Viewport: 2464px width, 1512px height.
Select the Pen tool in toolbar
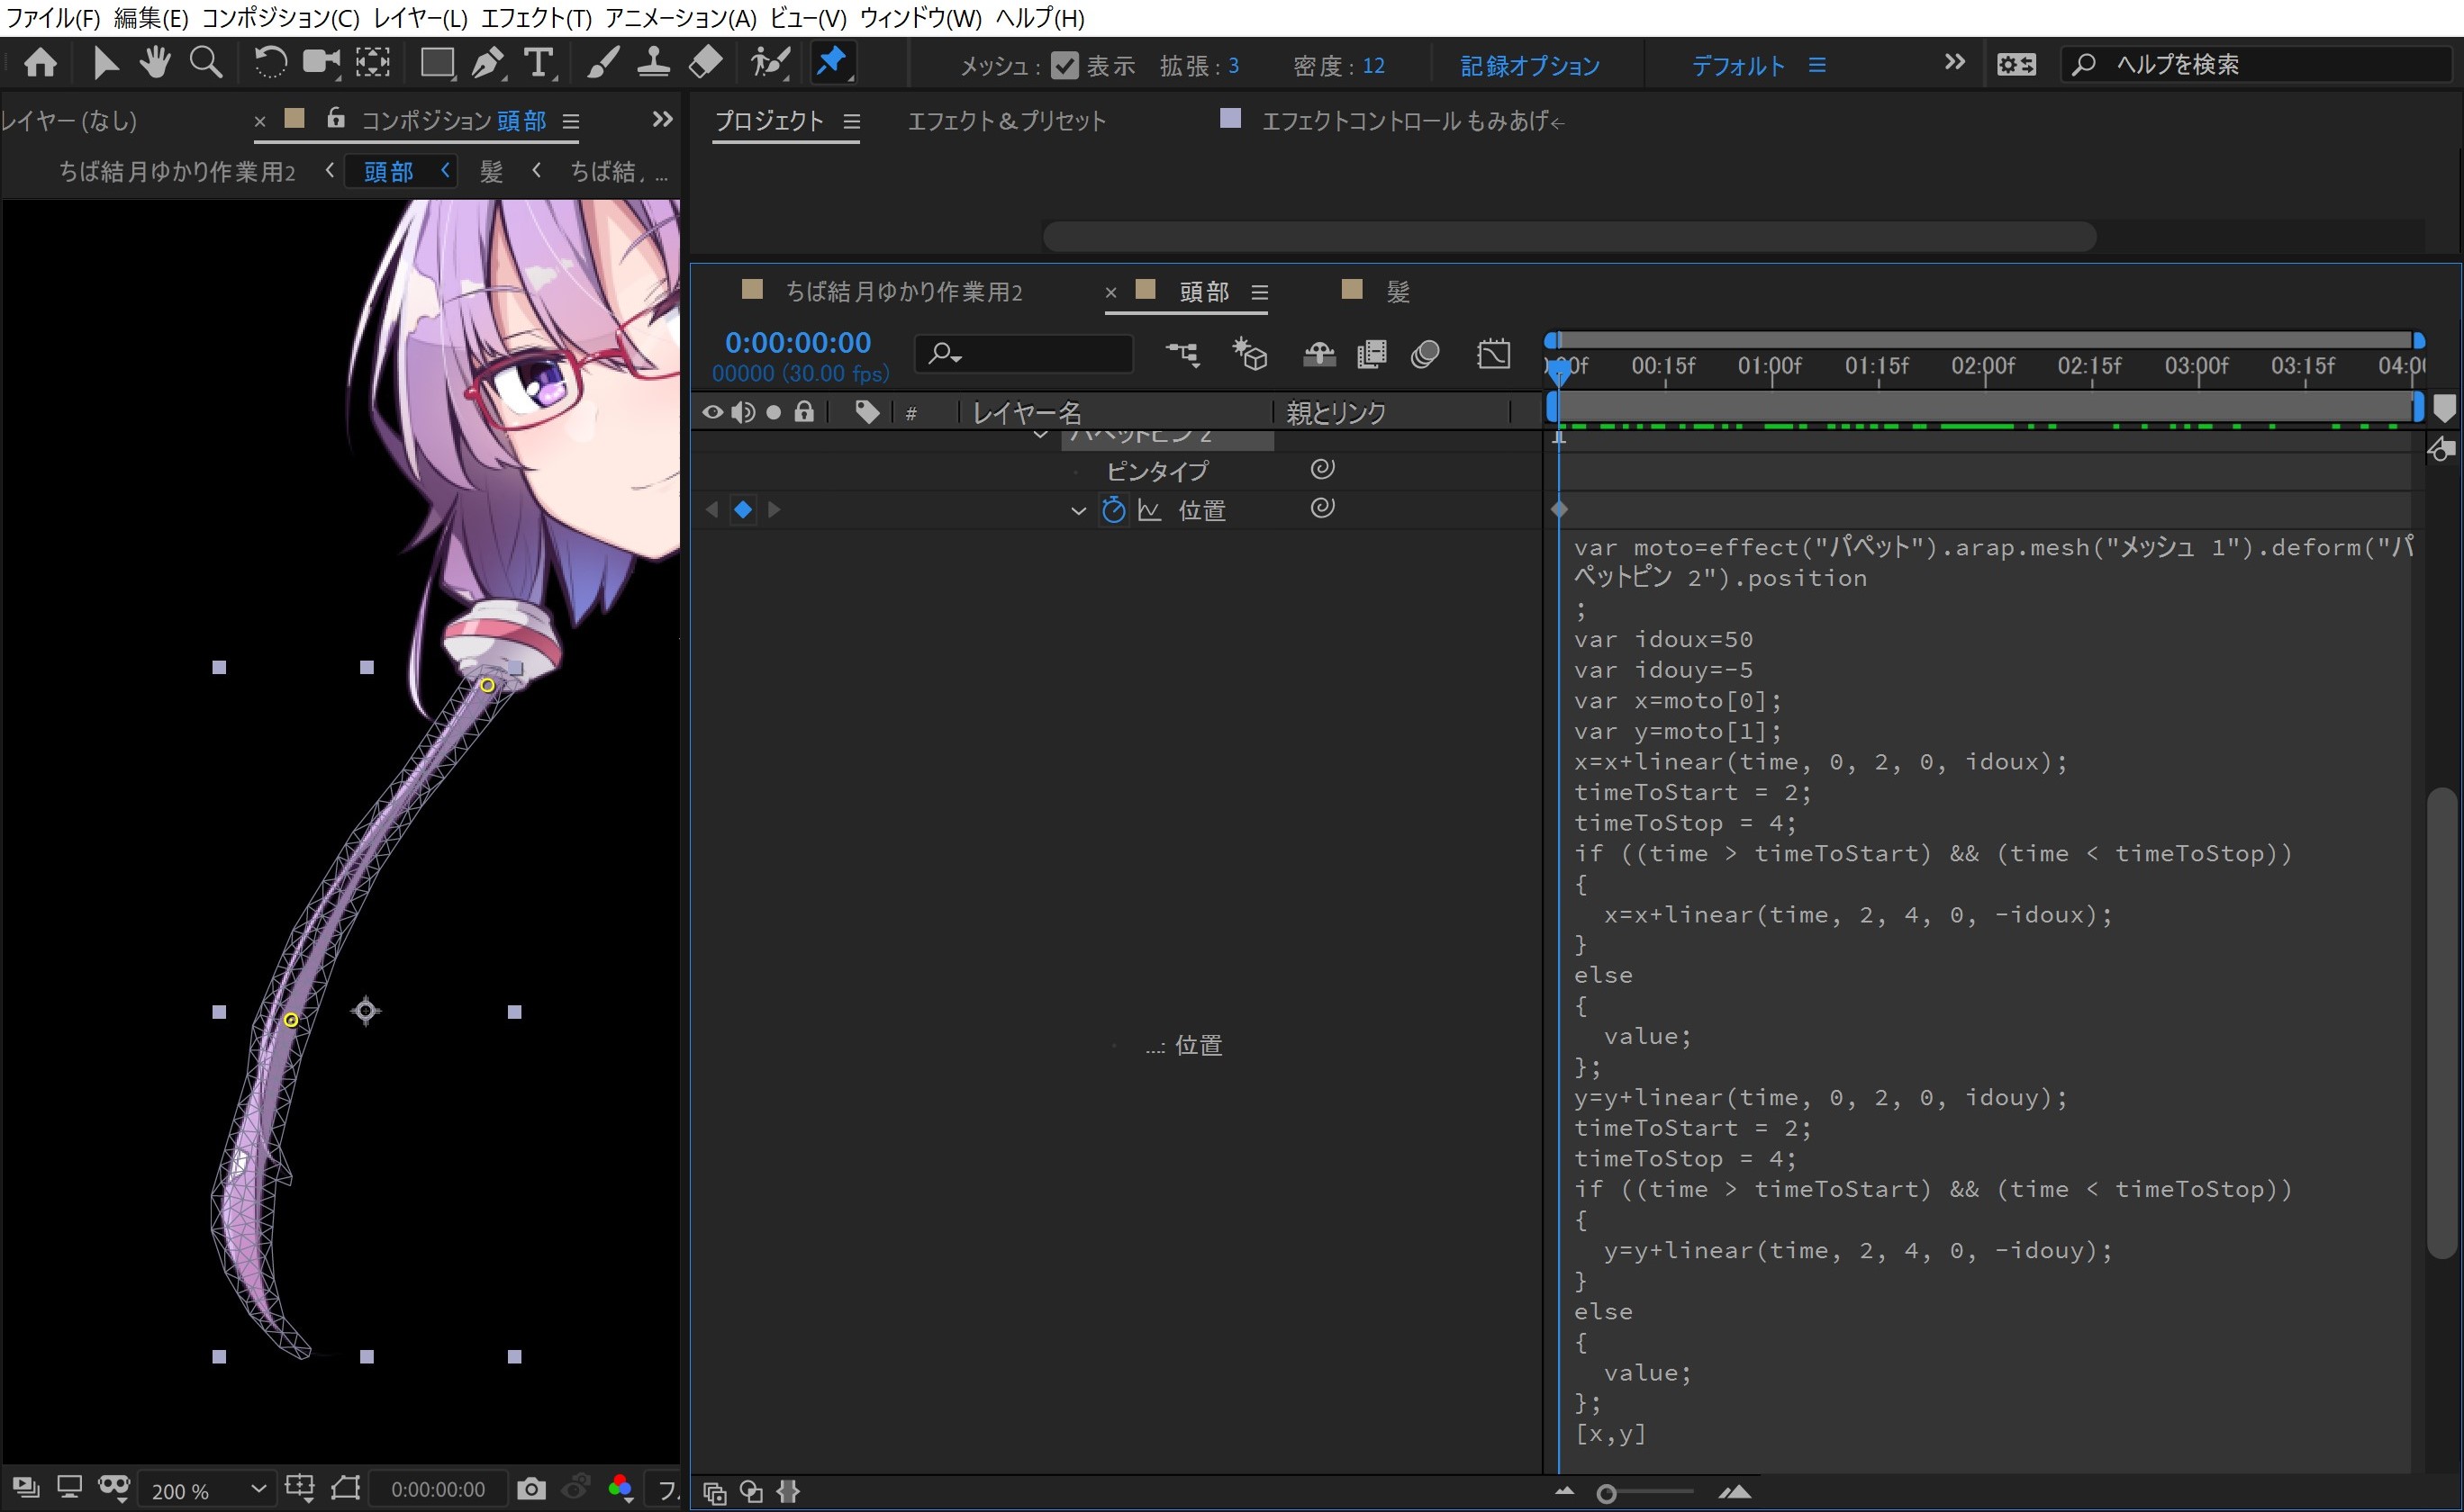pyautogui.click(x=487, y=63)
